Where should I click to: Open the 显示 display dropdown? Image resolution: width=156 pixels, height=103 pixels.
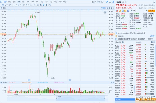(x=93, y=2)
